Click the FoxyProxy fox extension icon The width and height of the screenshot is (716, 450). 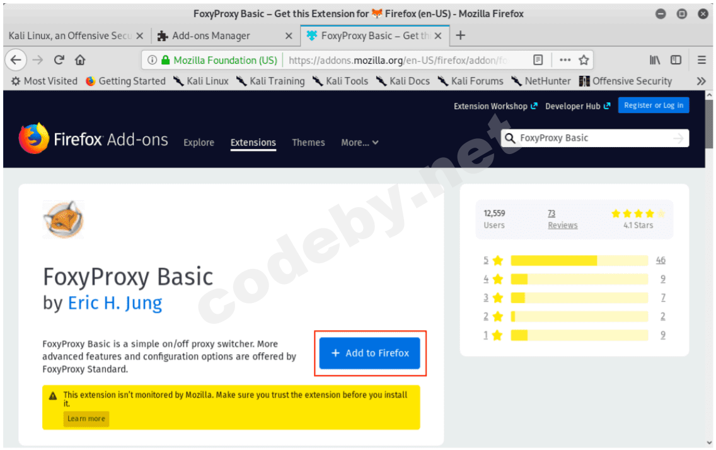pyautogui.click(x=64, y=220)
